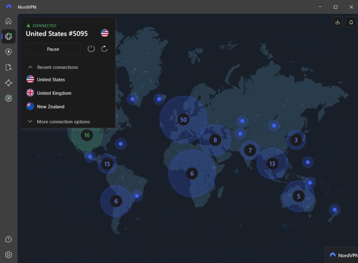Click the New Zealand server dot
The height and width of the screenshot is (263, 358).
point(335,210)
